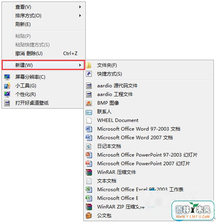
Task: Create a new WinRAR 压缩文件
Action: click(149, 172)
